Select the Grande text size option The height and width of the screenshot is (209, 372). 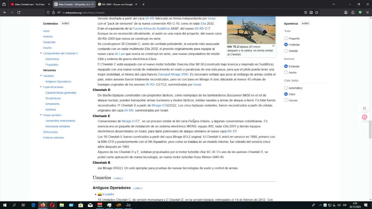[x=286, y=51]
